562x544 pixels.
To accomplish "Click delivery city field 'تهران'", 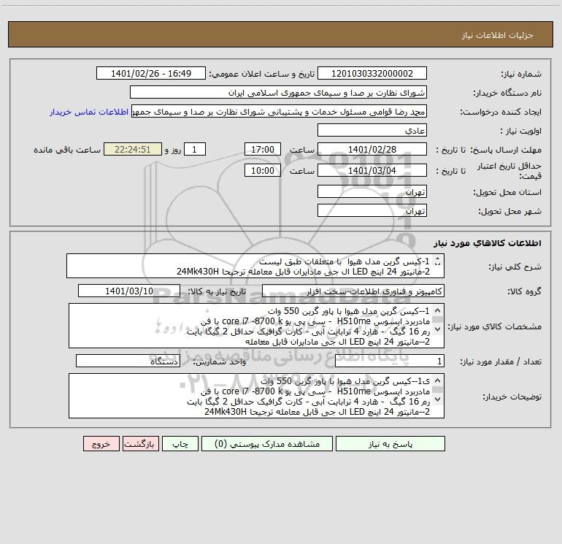I will [x=372, y=210].
